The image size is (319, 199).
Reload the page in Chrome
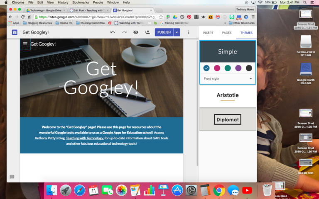pos(23,17)
